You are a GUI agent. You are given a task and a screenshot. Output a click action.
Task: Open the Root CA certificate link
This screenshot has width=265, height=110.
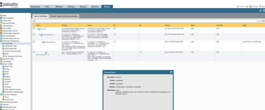pos(43,29)
